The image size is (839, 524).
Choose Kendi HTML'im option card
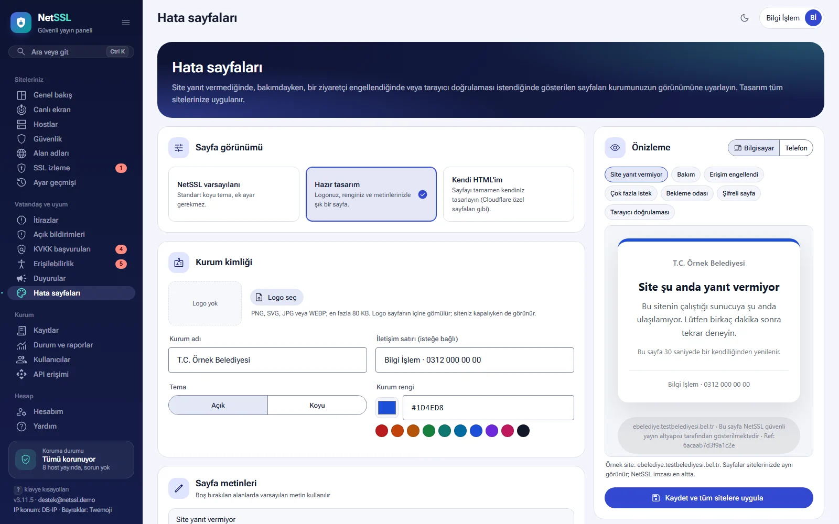point(509,194)
